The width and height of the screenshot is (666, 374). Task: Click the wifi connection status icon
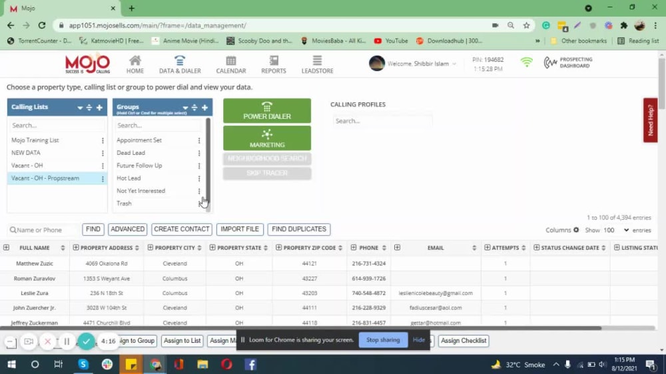[x=526, y=62]
